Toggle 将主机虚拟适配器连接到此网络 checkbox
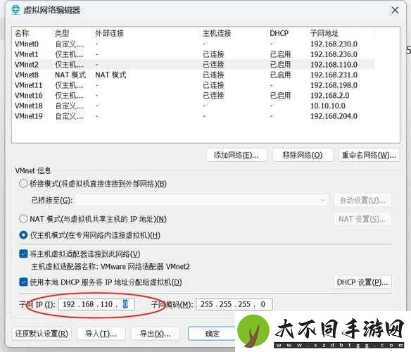The image size is (411, 352). pyautogui.click(x=23, y=253)
